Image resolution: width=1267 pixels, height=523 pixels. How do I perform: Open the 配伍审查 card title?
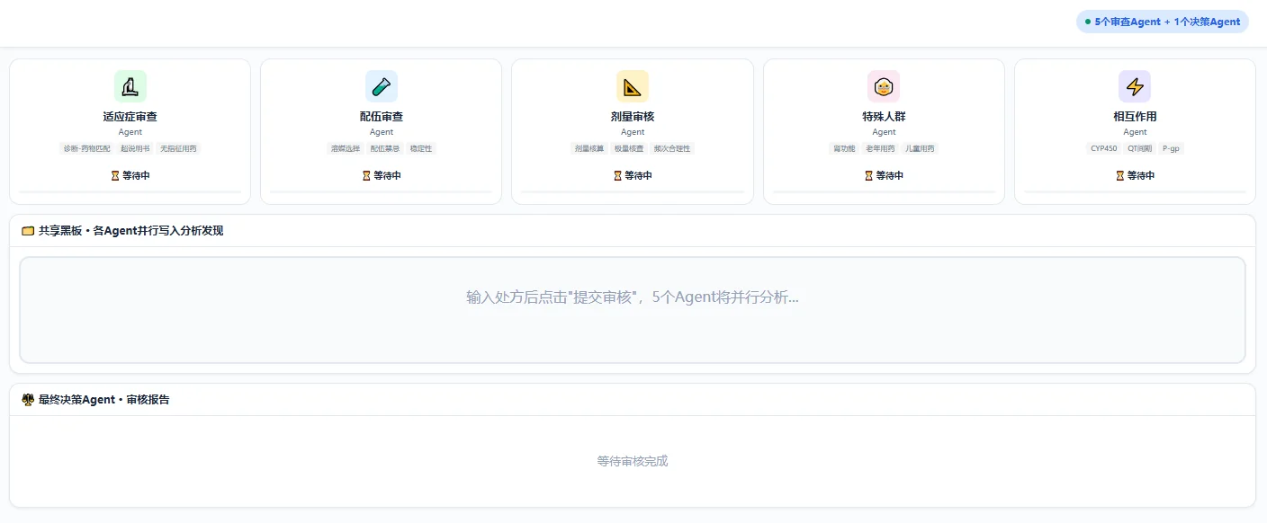point(382,117)
